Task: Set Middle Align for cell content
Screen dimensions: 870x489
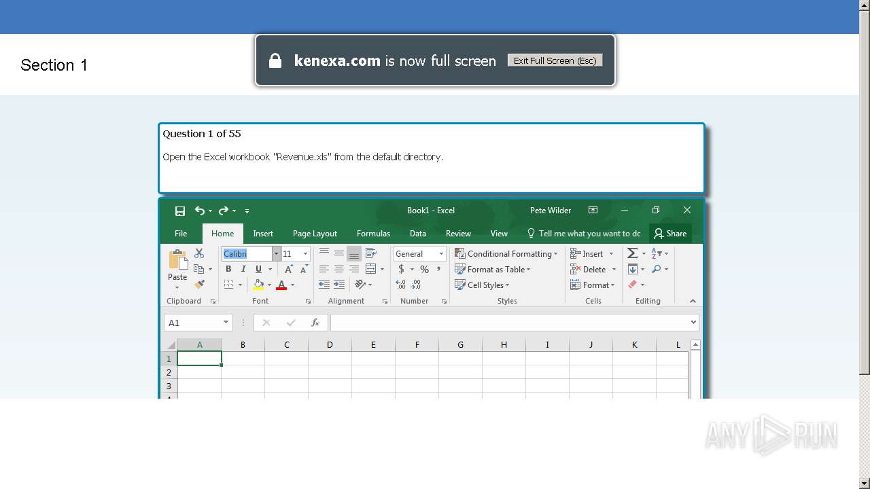Action: pos(339,253)
